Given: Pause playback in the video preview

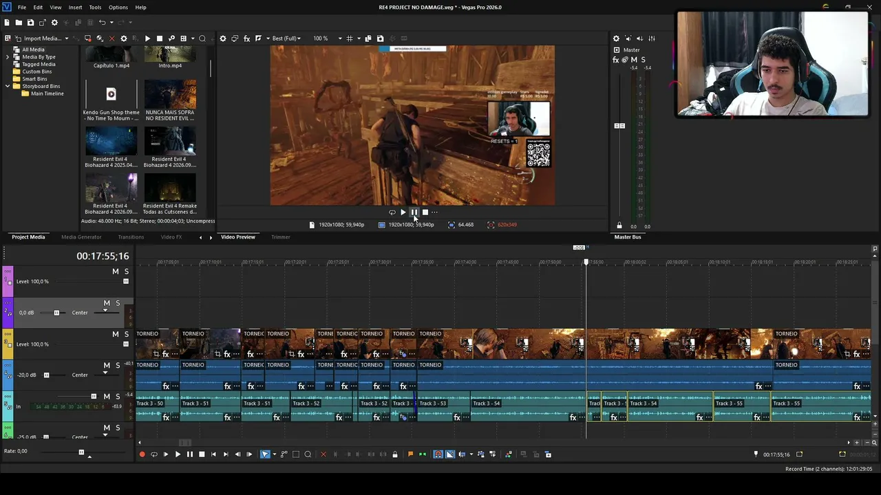Looking at the screenshot, I should point(414,212).
